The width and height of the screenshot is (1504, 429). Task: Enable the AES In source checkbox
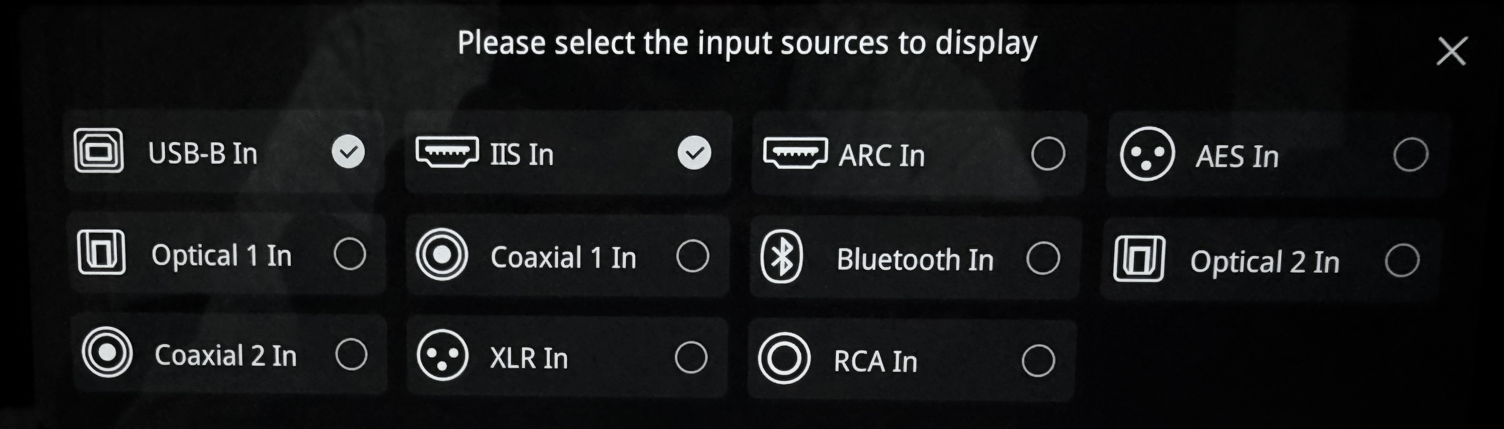pyautogui.click(x=1411, y=155)
